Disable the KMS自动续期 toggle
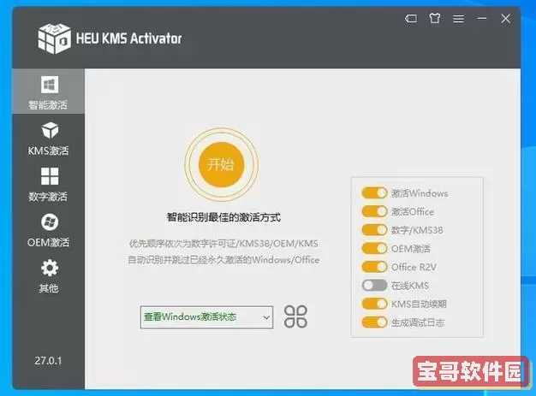This screenshot has width=536, height=396. (x=374, y=304)
